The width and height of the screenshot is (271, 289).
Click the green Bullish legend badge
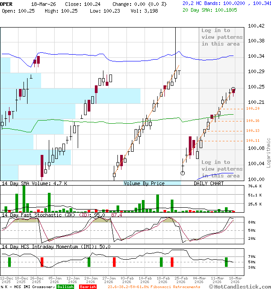(x=65, y=287)
